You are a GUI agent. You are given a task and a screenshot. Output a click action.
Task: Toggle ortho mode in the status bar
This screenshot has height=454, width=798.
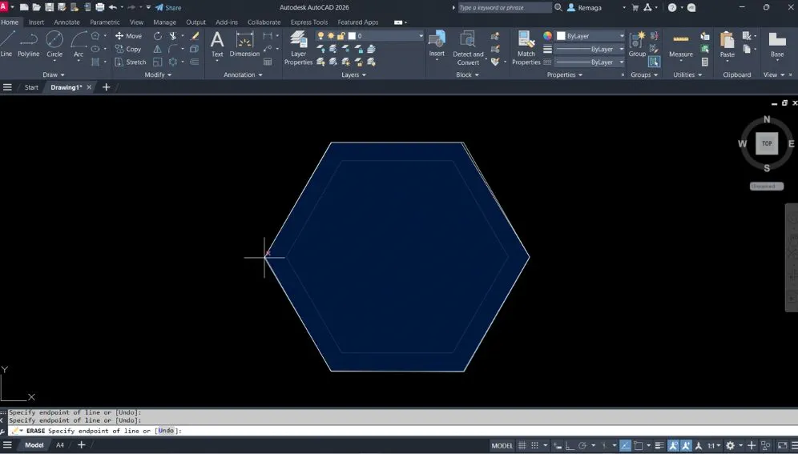coord(570,445)
